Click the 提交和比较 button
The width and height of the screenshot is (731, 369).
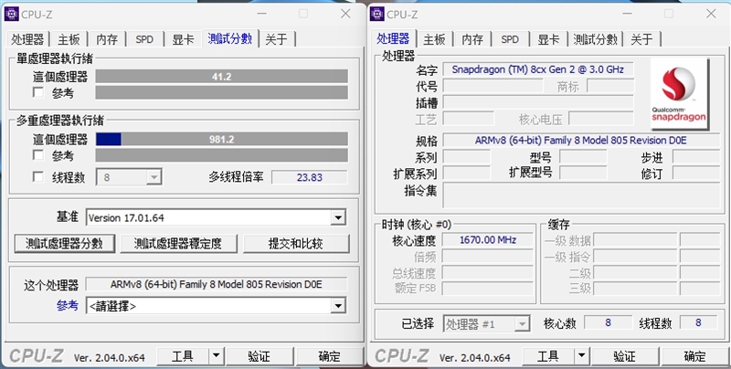click(x=296, y=243)
